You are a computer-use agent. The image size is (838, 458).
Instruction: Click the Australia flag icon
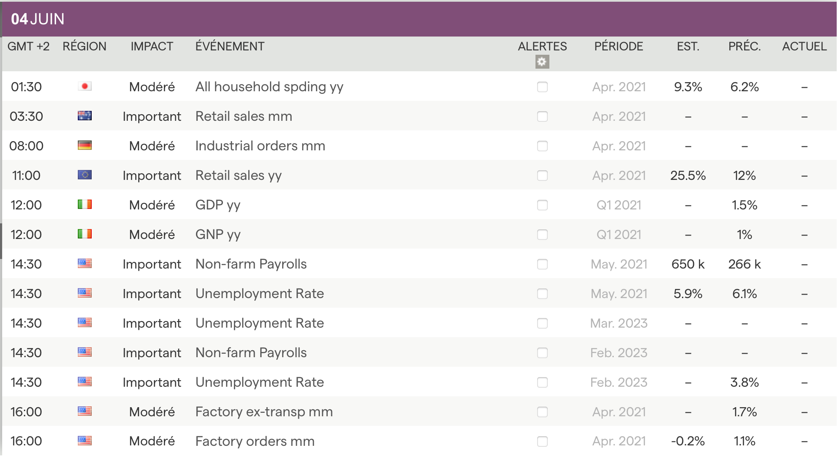point(85,116)
